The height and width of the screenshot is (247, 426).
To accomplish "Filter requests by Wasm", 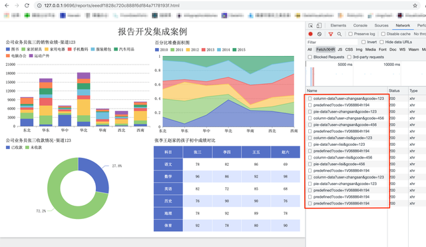I will tap(413, 49).
